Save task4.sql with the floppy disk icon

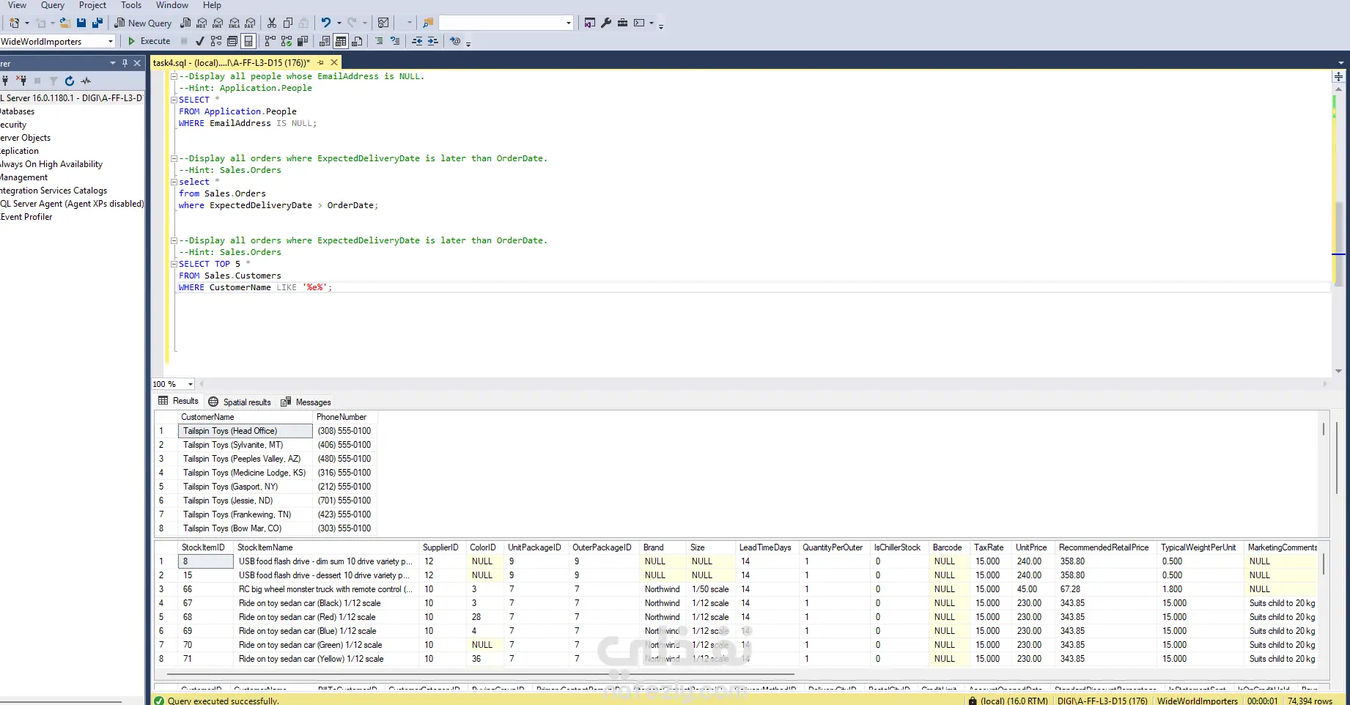81,23
